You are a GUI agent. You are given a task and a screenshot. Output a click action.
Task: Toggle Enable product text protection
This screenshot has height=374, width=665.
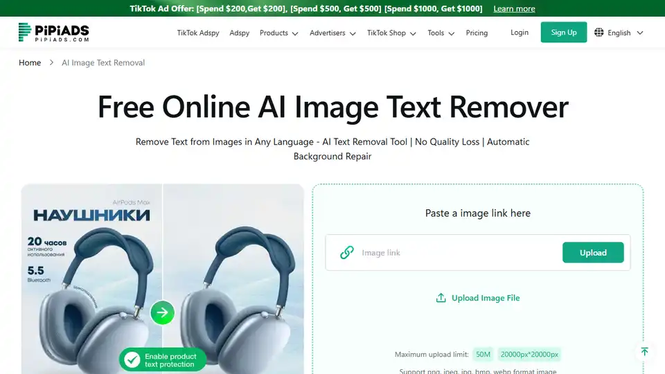click(163, 360)
